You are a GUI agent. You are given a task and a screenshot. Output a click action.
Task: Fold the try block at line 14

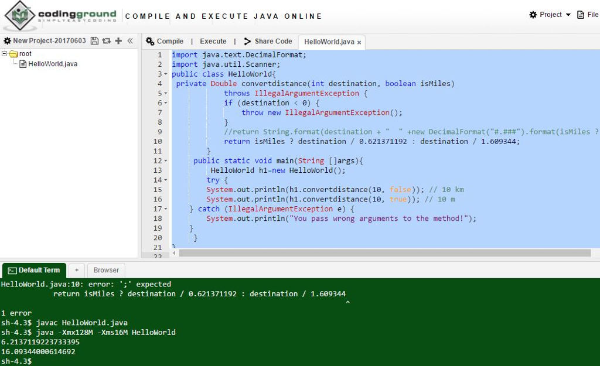pos(166,180)
